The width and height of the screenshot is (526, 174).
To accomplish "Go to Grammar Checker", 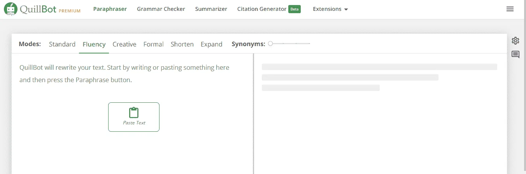I will click(161, 9).
